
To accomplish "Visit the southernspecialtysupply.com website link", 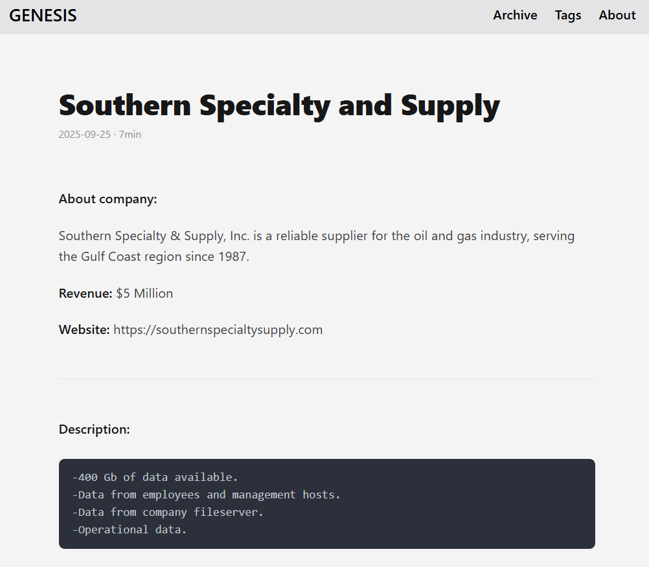I will (218, 329).
